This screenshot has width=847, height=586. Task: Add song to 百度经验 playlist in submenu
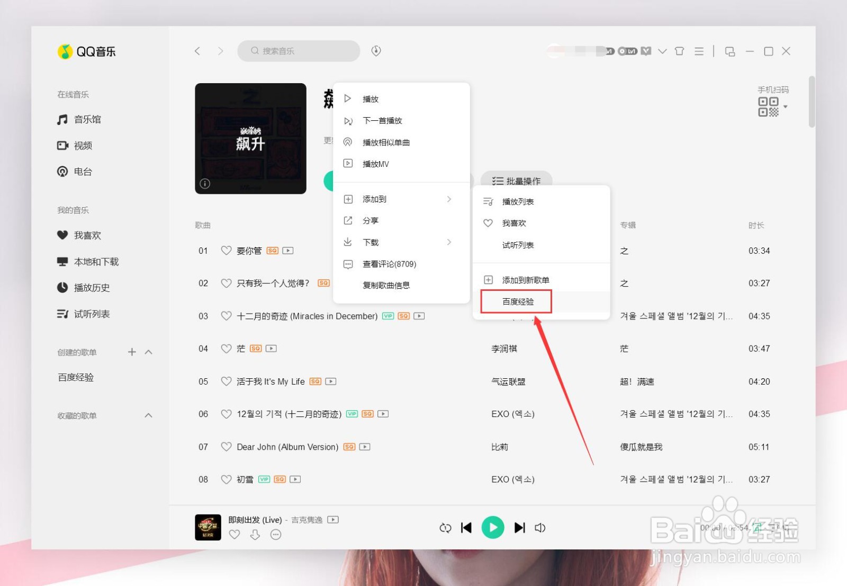tap(541, 301)
